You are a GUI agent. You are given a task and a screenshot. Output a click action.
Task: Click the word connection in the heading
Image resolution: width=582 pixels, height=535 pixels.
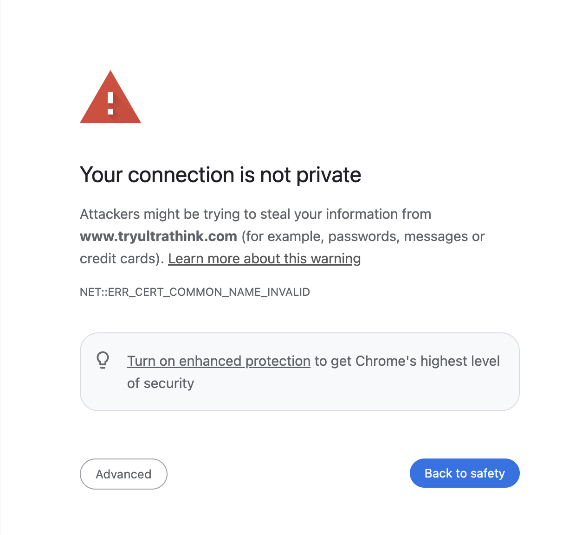tap(181, 175)
